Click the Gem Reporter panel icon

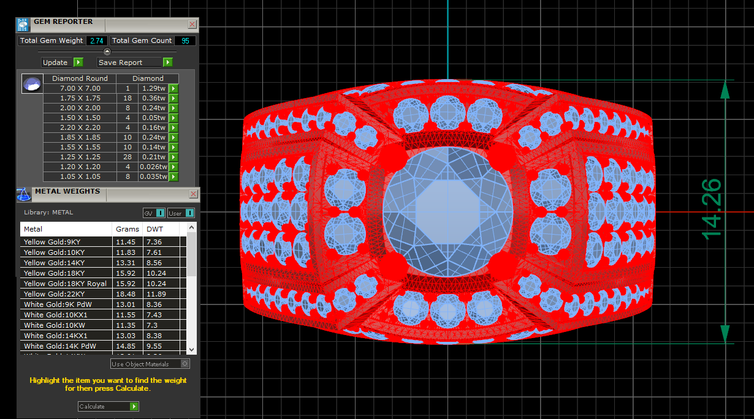[x=23, y=25]
